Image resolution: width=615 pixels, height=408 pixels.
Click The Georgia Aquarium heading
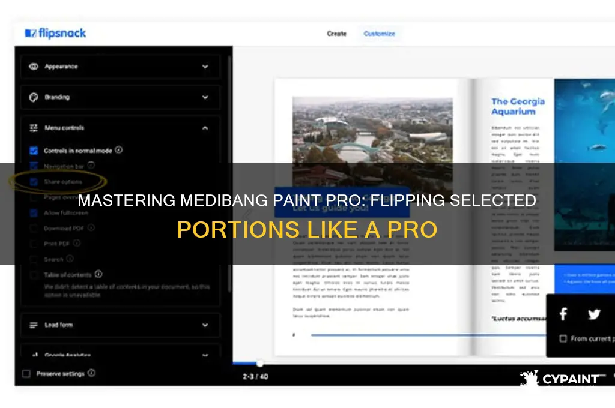pyautogui.click(x=518, y=107)
